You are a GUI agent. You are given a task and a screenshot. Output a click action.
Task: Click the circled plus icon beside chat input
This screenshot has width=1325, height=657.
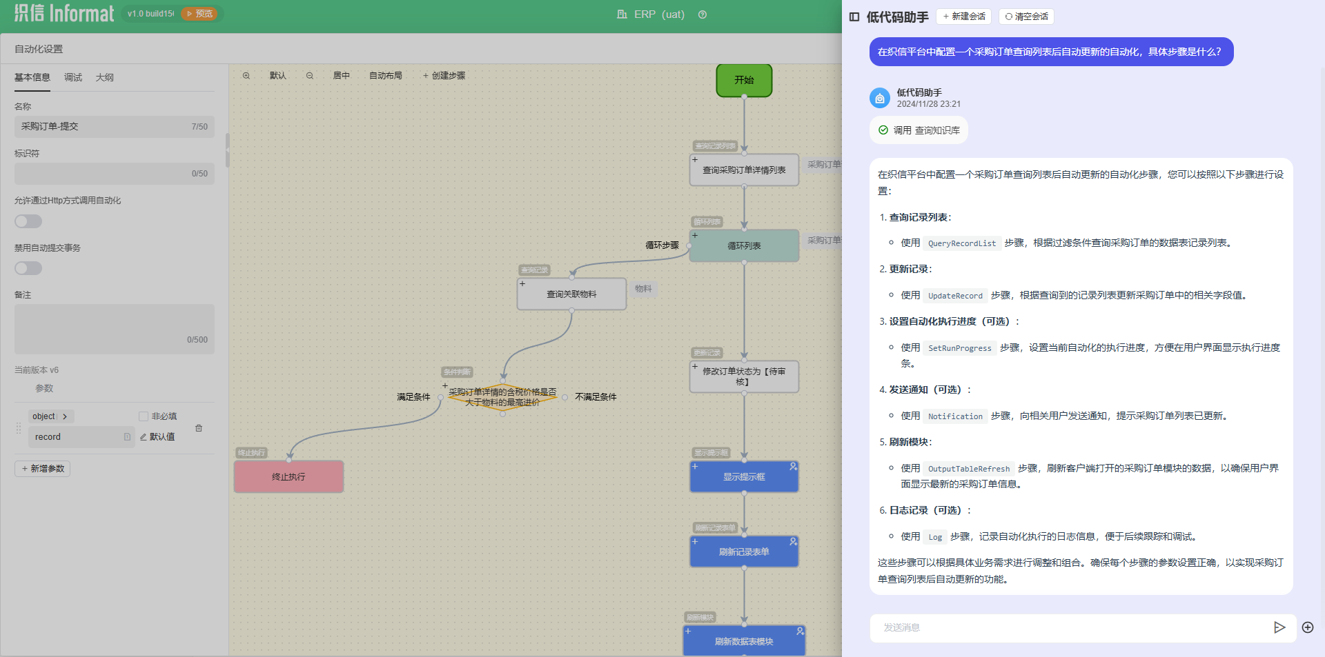(x=1308, y=627)
